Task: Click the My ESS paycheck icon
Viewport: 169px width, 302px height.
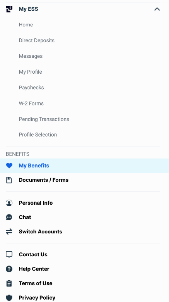Action: [x=9, y=9]
